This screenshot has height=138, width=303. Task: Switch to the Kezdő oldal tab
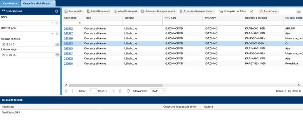(10, 4)
